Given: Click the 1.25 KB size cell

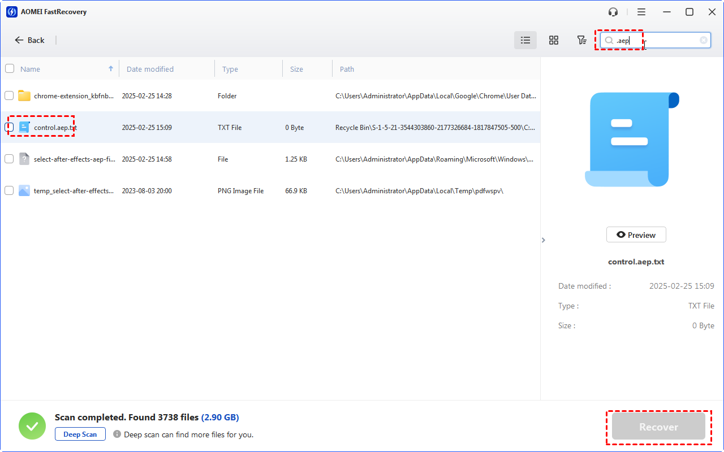Looking at the screenshot, I should click(x=296, y=159).
